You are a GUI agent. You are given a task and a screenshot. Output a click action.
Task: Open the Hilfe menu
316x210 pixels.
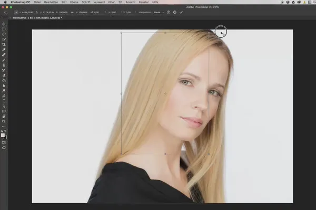pyautogui.click(x=155, y=2)
